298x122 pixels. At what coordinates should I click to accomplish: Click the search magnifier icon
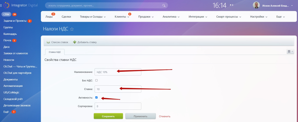click(x=164, y=5)
